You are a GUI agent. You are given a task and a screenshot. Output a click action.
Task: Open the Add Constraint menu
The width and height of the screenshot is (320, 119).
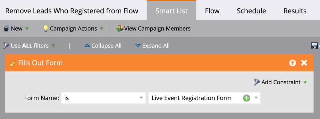click(x=281, y=82)
